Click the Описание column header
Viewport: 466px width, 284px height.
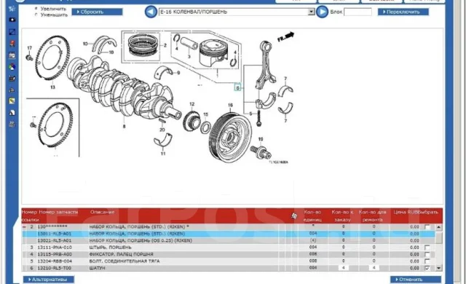[x=102, y=212]
